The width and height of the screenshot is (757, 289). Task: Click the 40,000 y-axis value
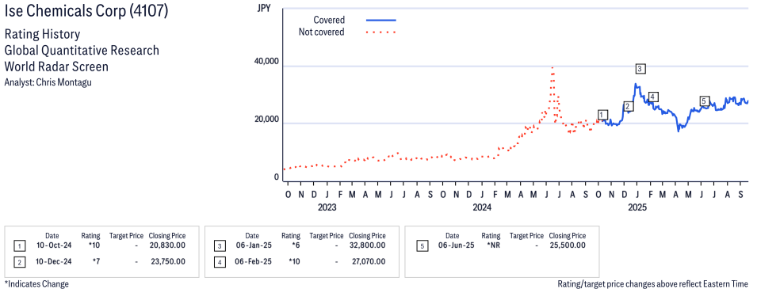[x=266, y=62]
